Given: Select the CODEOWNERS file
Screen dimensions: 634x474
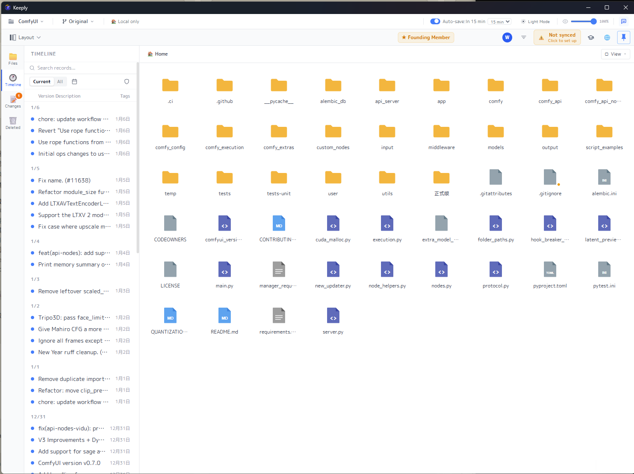Looking at the screenshot, I should [x=170, y=229].
